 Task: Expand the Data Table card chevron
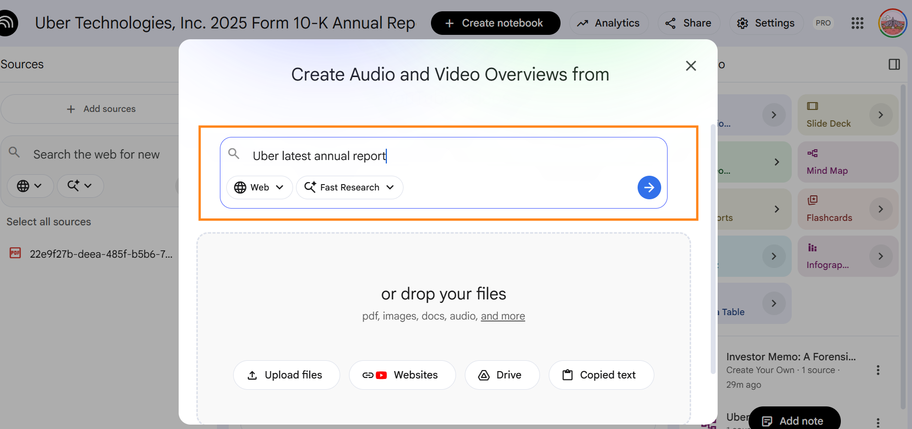tap(774, 303)
